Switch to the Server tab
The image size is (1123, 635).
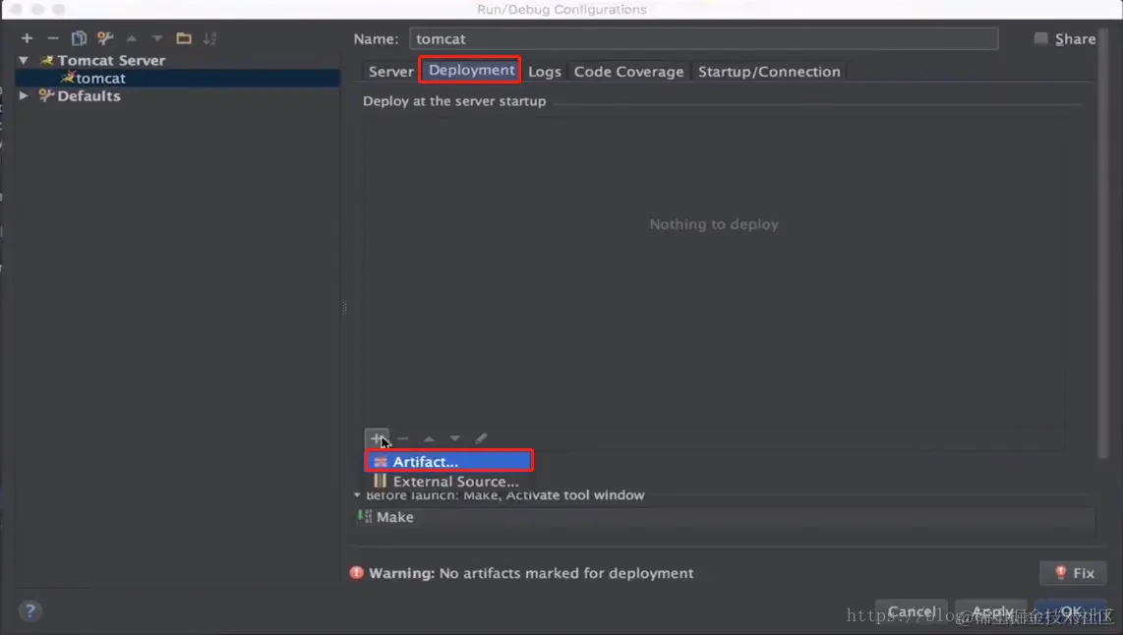pyautogui.click(x=391, y=72)
